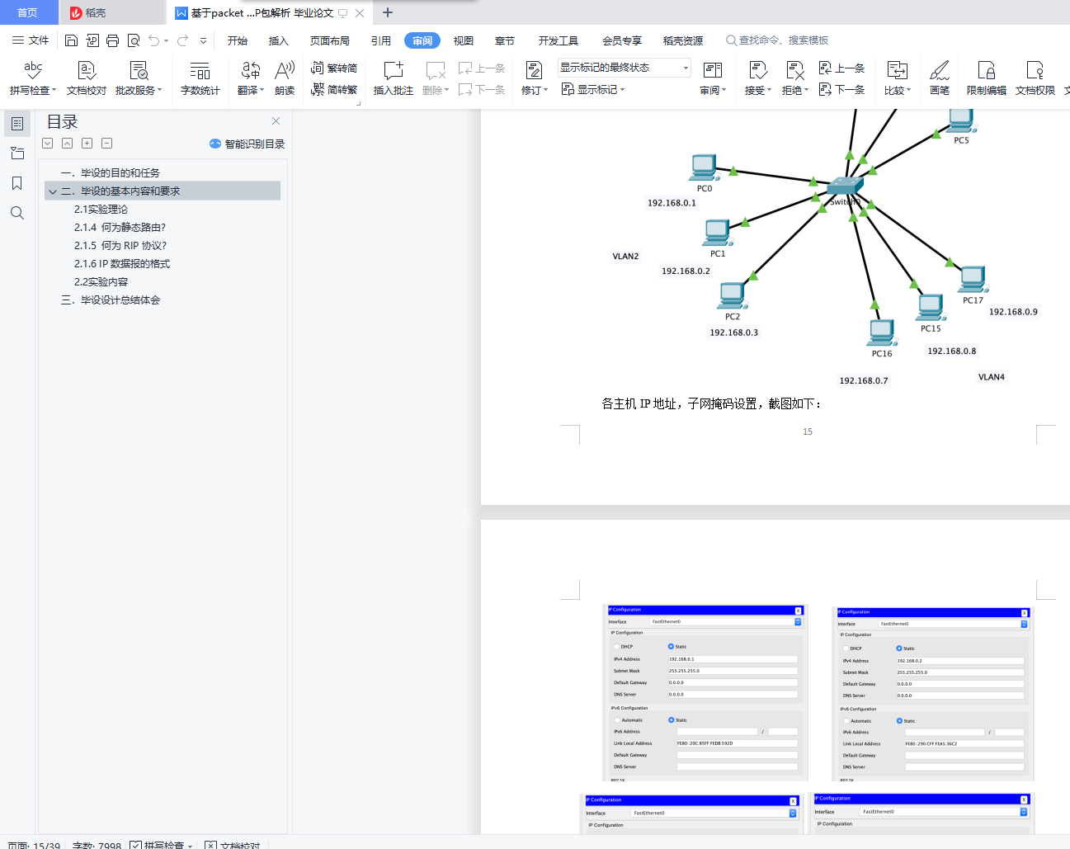Open the 拼写检查 ribbon dropdown arrow
The width and height of the screenshot is (1070, 849).
coord(54,91)
